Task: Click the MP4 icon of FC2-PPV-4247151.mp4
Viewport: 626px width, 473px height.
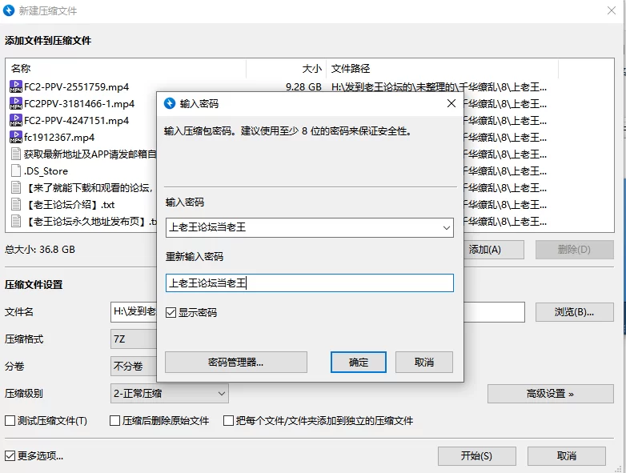Action: point(15,120)
